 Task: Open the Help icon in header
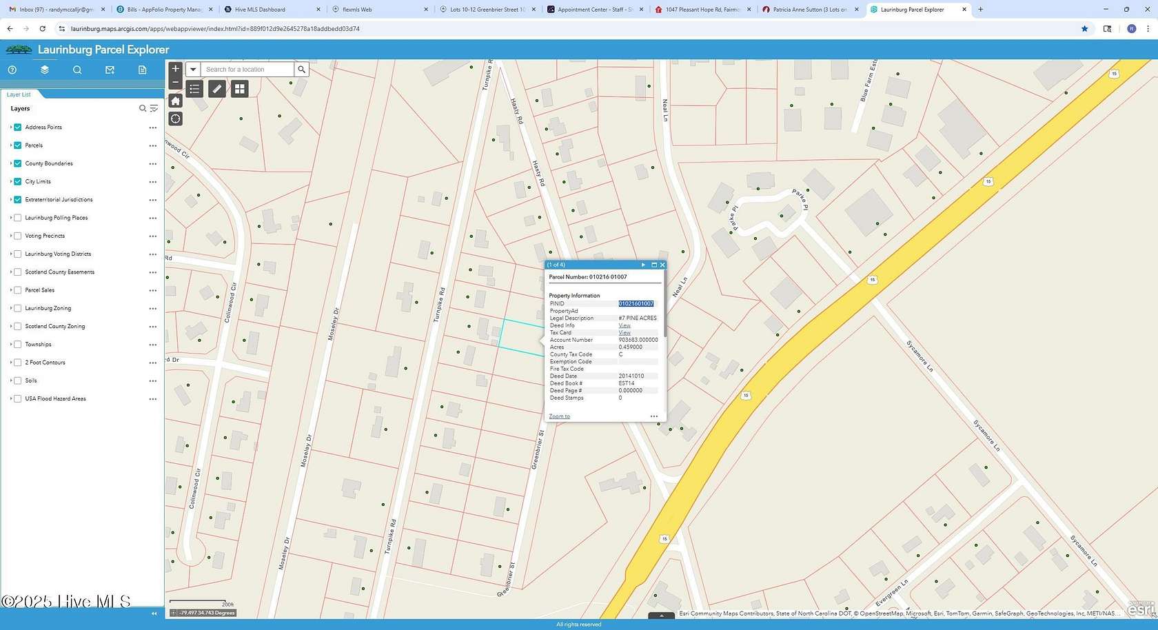pyautogui.click(x=12, y=70)
